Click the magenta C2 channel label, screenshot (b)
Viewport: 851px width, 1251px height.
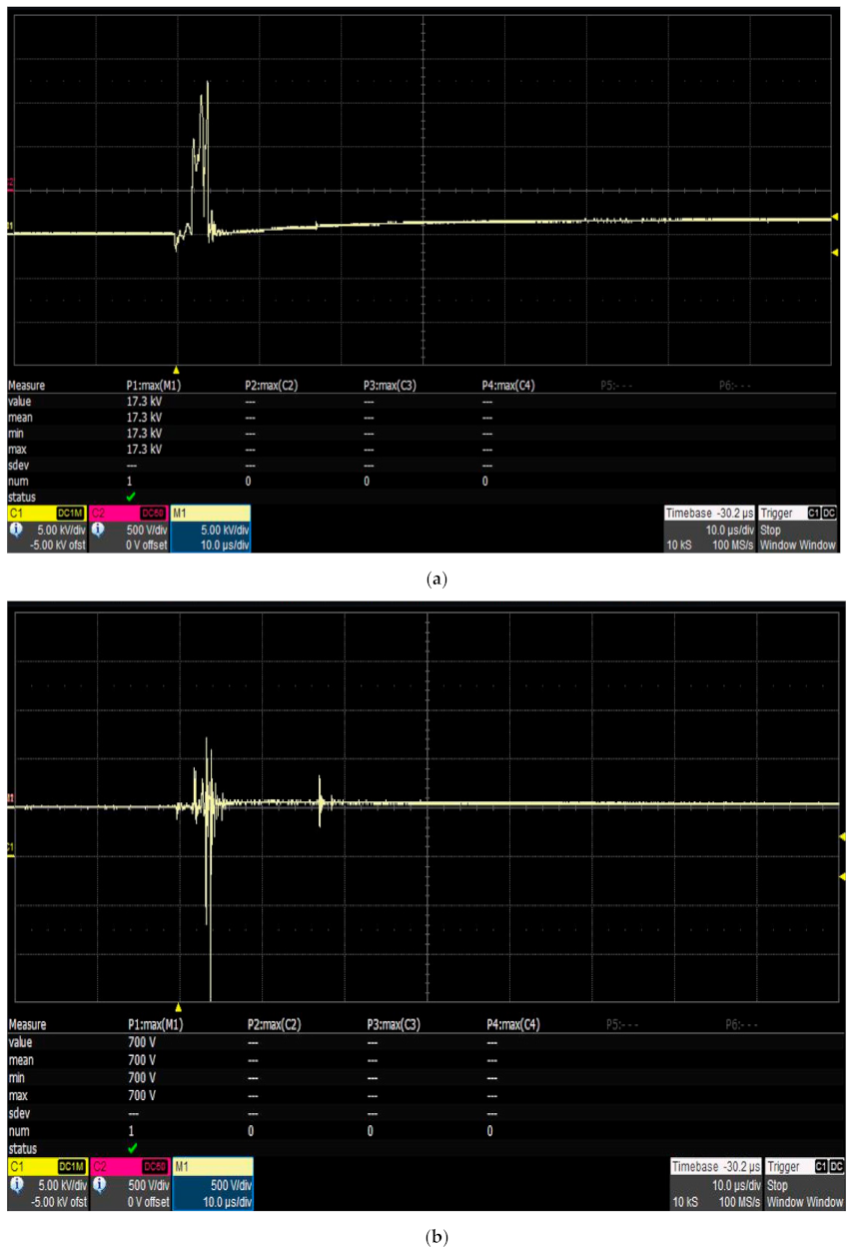101,1165
